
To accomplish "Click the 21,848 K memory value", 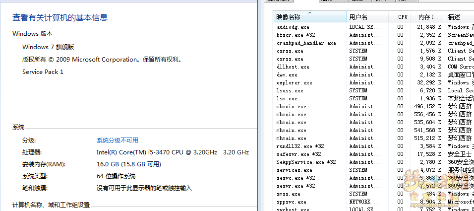I will (429, 27).
